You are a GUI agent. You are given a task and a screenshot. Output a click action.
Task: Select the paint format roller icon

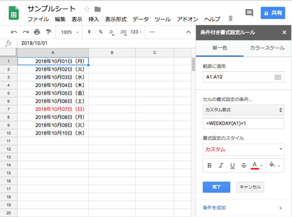[49, 32]
